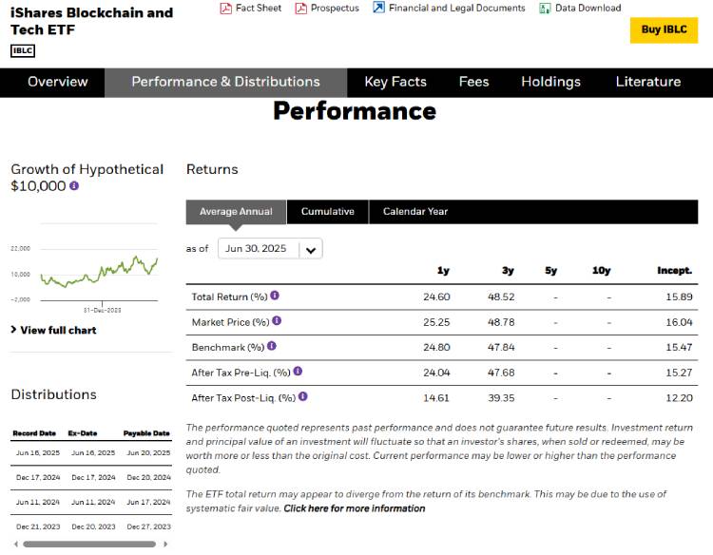Click Total Return inception value 15.89
713x555 pixels.
pyautogui.click(x=679, y=297)
